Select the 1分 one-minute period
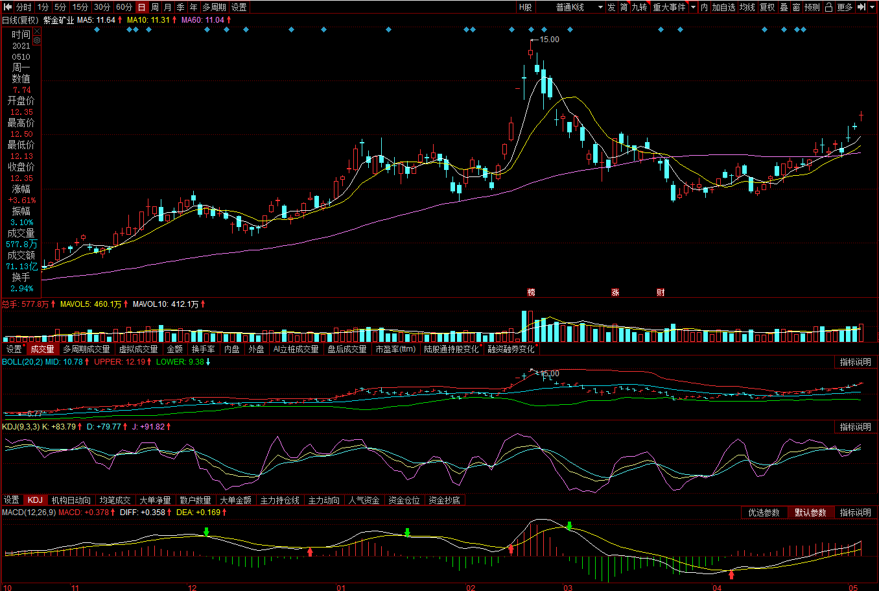Viewport: 879px width, 591px height. (x=43, y=7)
